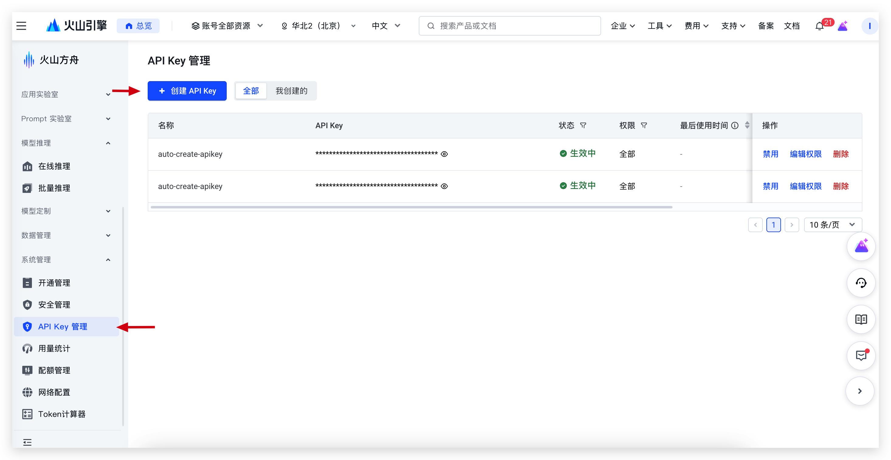Reveal the first row's API key
The width and height of the screenshot is (891, 460).
click(445, 154)
